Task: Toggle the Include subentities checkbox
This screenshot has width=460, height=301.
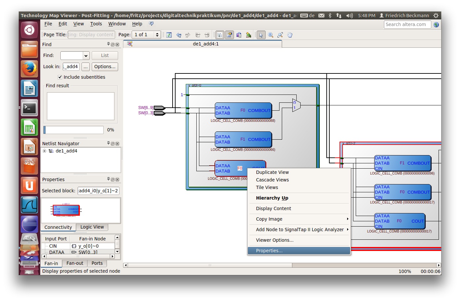Action: (x=60, y=77)
